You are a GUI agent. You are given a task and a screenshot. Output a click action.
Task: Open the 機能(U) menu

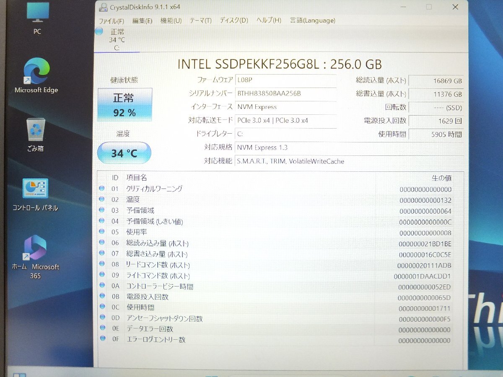171,21
